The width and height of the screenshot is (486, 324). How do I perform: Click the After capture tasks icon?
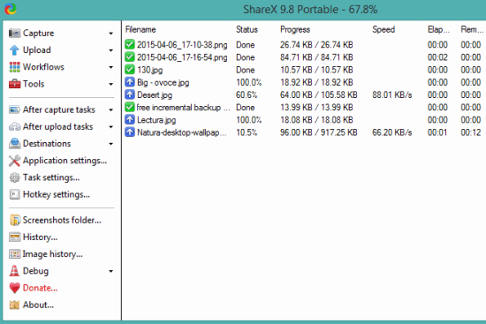[14, 109]
